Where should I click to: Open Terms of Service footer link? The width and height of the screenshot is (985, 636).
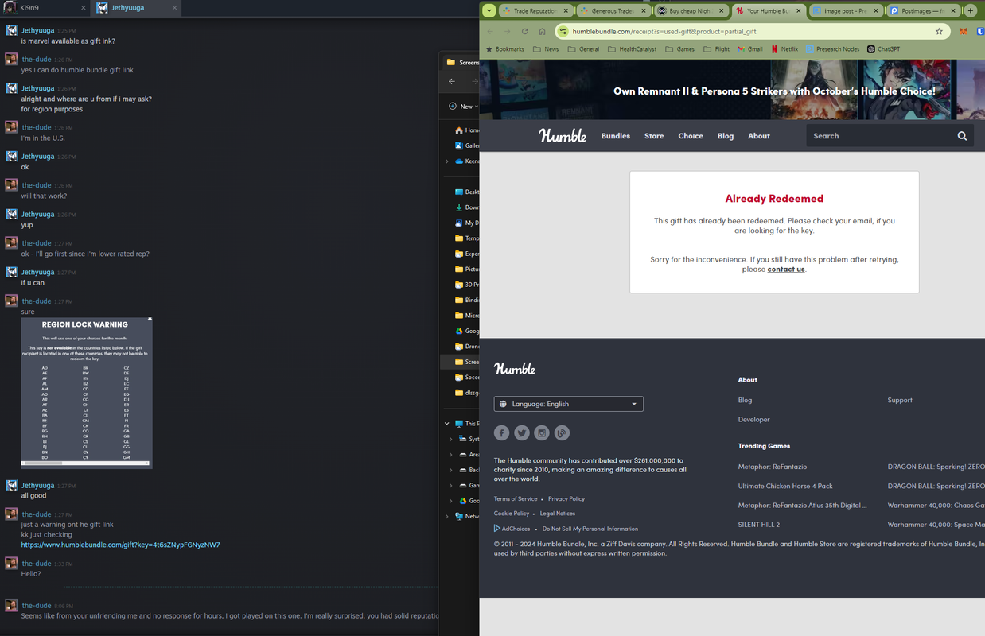click(x=516, y=498)
